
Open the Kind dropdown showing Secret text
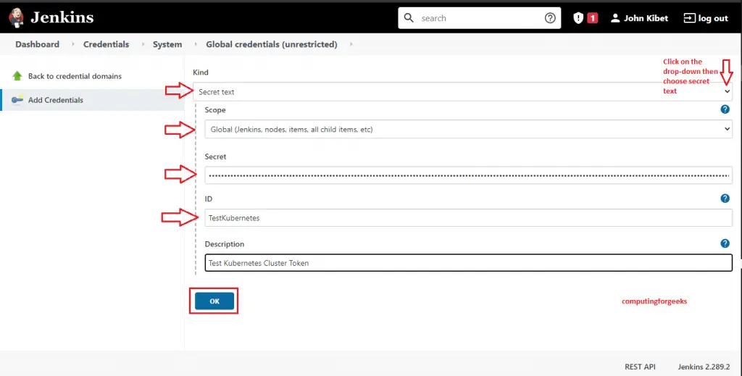[462, 92]
